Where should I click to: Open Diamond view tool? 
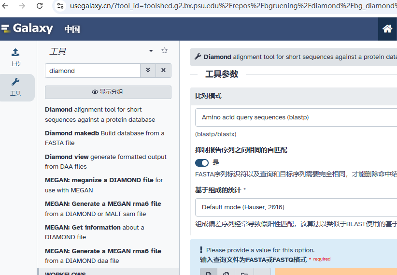[x=106, y=162]
